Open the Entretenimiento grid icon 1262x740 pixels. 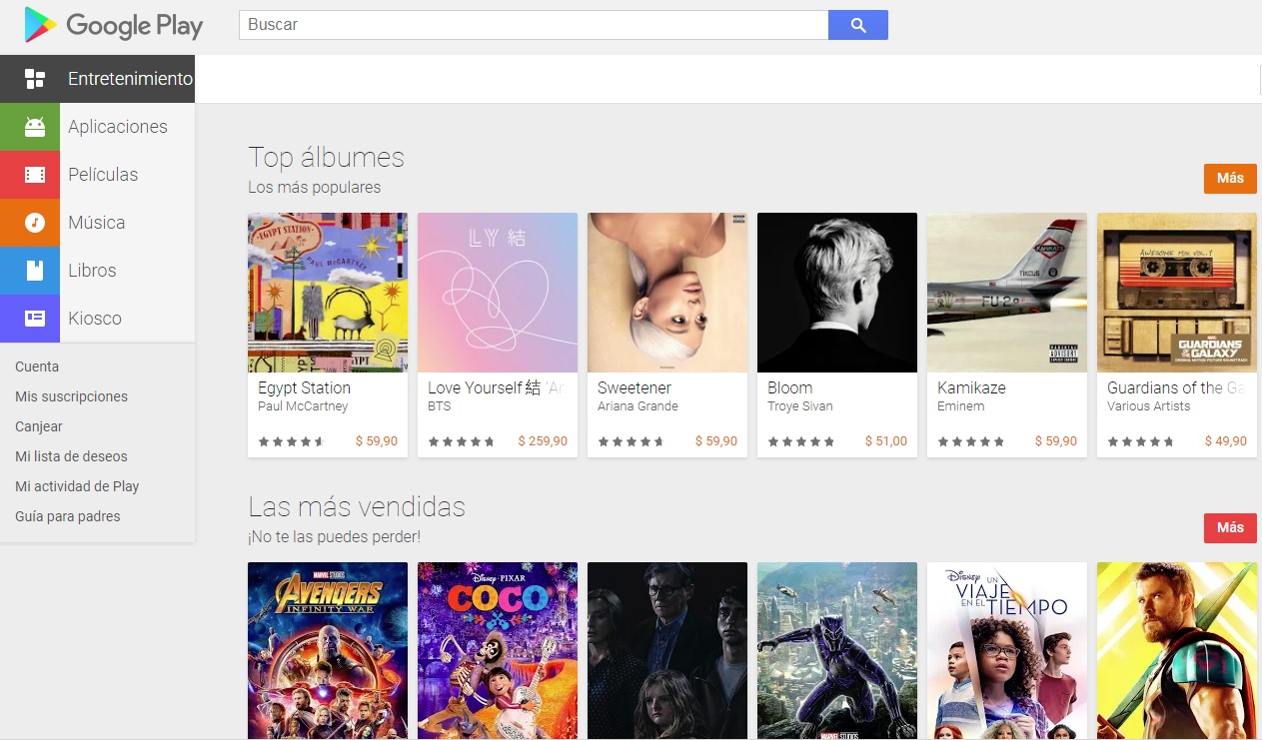(35, 79)
